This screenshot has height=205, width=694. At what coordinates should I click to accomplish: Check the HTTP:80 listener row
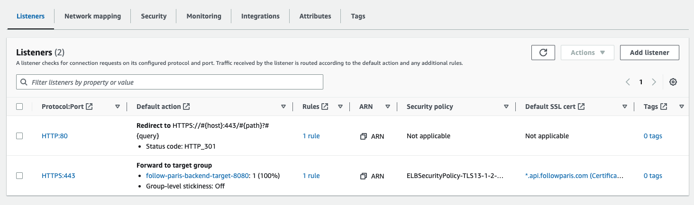coord(19,136)
